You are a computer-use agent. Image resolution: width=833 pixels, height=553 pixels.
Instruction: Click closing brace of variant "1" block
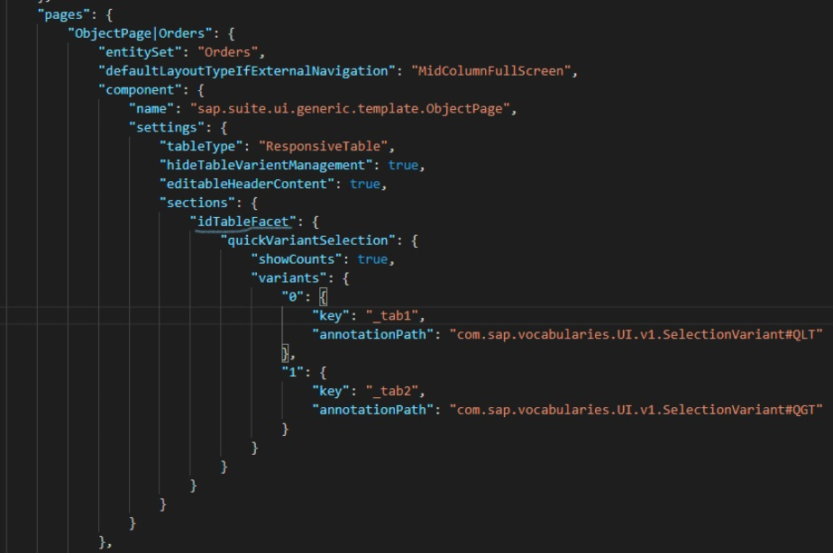pyautogui.click(x=285, y=429)
